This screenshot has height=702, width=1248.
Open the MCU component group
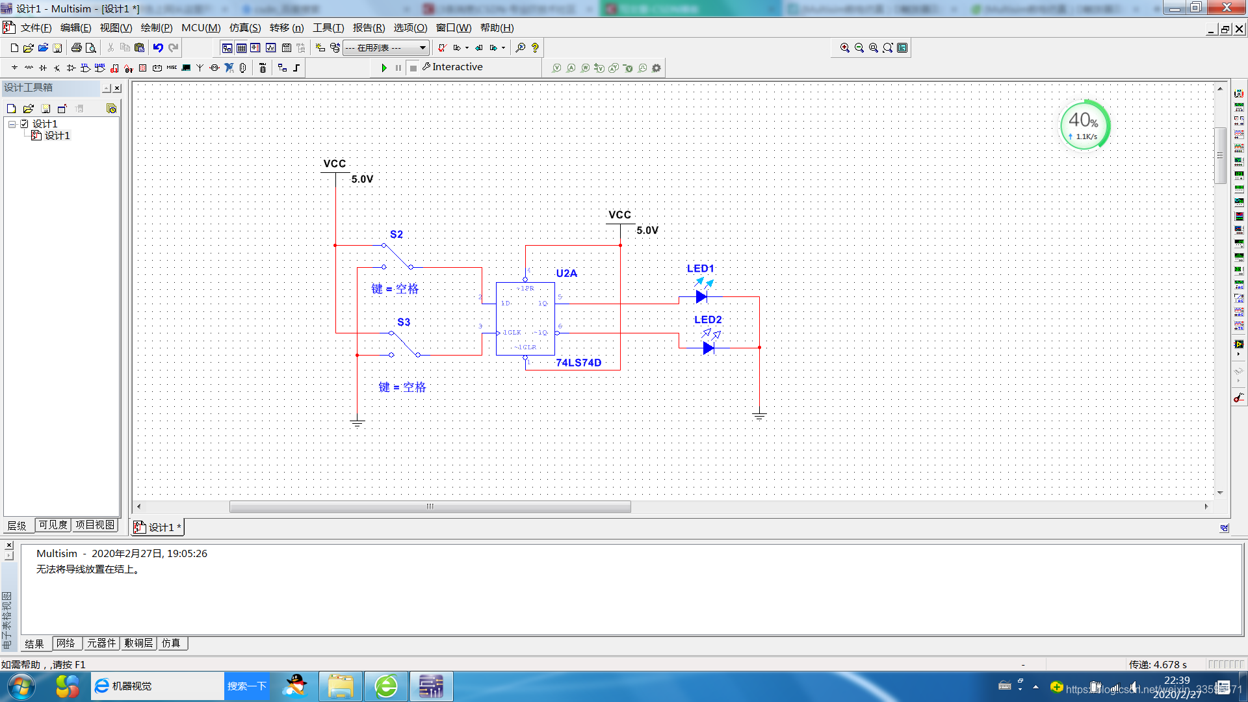click(x=262, y=68)
